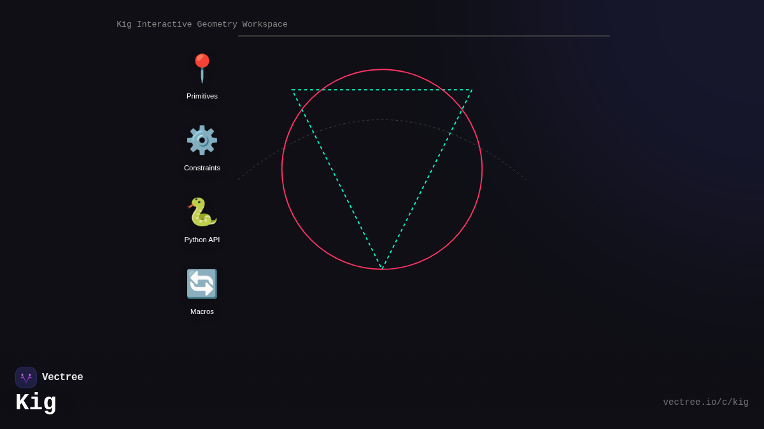Click the red pin Primitives icon
This screenshot has height=429, width=764.
coord(202,68)
